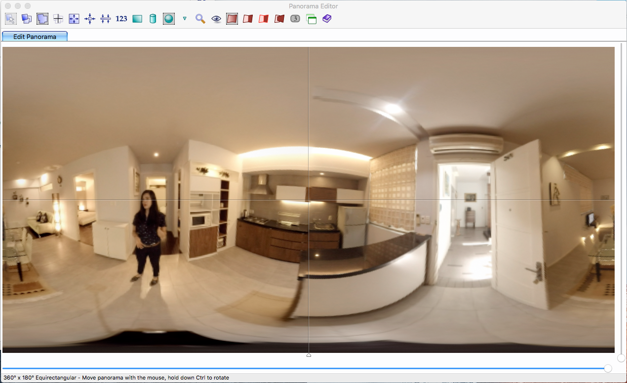
Task: Click the horizontal slider handle below panorama
Action: pos(608,368)
